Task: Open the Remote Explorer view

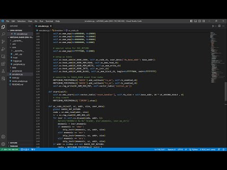Action: [x=3, y=56]
